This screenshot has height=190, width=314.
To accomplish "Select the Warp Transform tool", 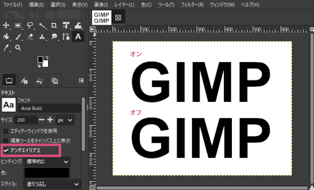I will [x=78, y=26].
